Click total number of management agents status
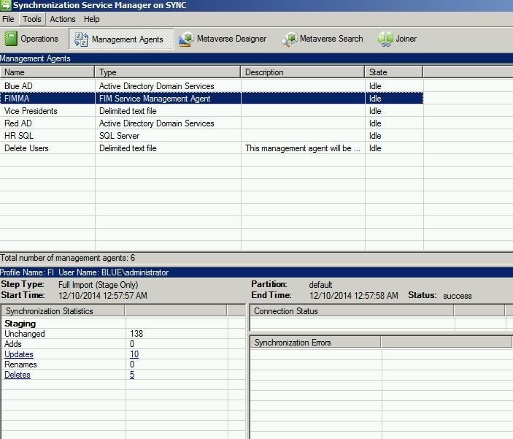 [x=67, y=258]
